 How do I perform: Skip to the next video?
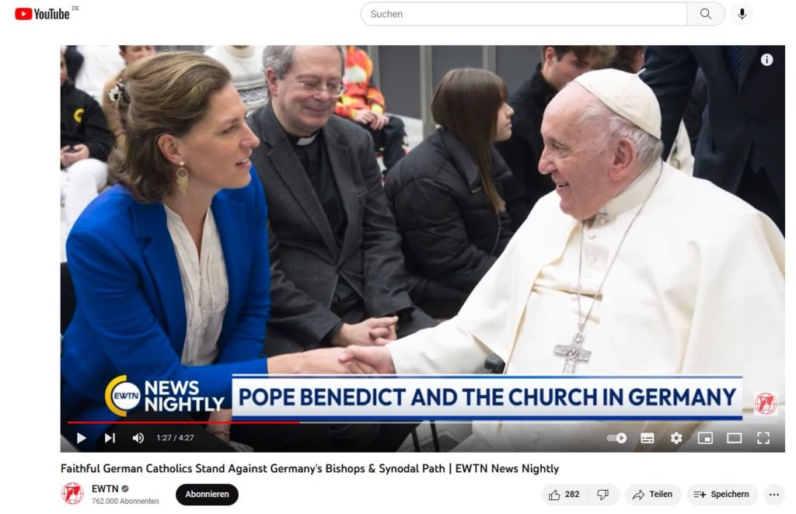[x=110, y=438]
